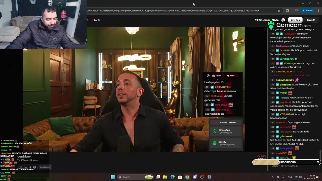Image resolution: width=322 pixels, height=181 pixels.
Task: Open the media control playlist icon
Action: tap(296, 11)
